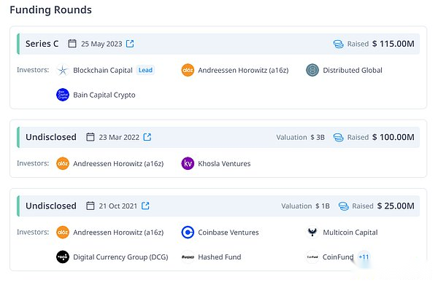
Task: Open external link beside 23 Mar 2022
Action: (147, 137)
